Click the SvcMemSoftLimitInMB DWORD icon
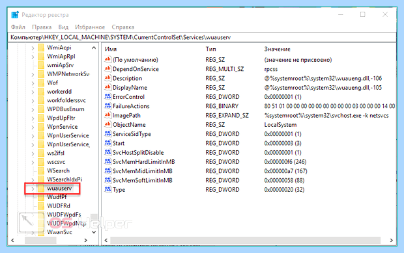The height and width of the screenshot is (253, 404). pos(108,180)
